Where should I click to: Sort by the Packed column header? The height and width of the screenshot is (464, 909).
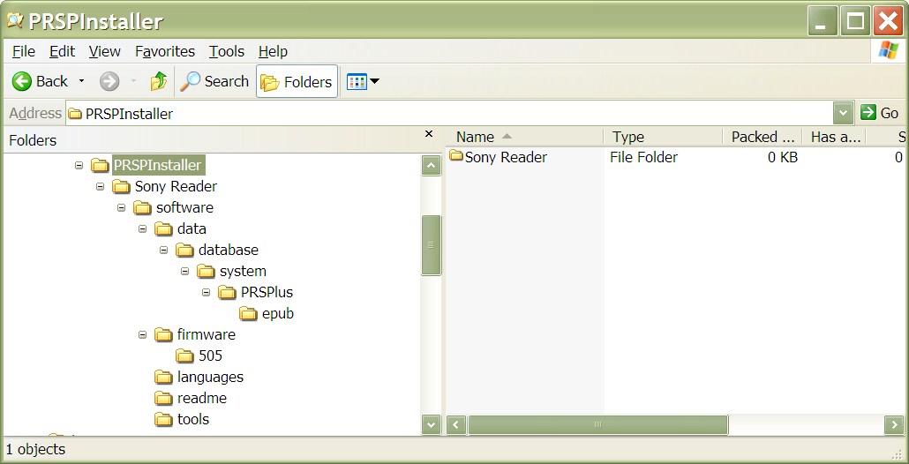pos(763,138)
